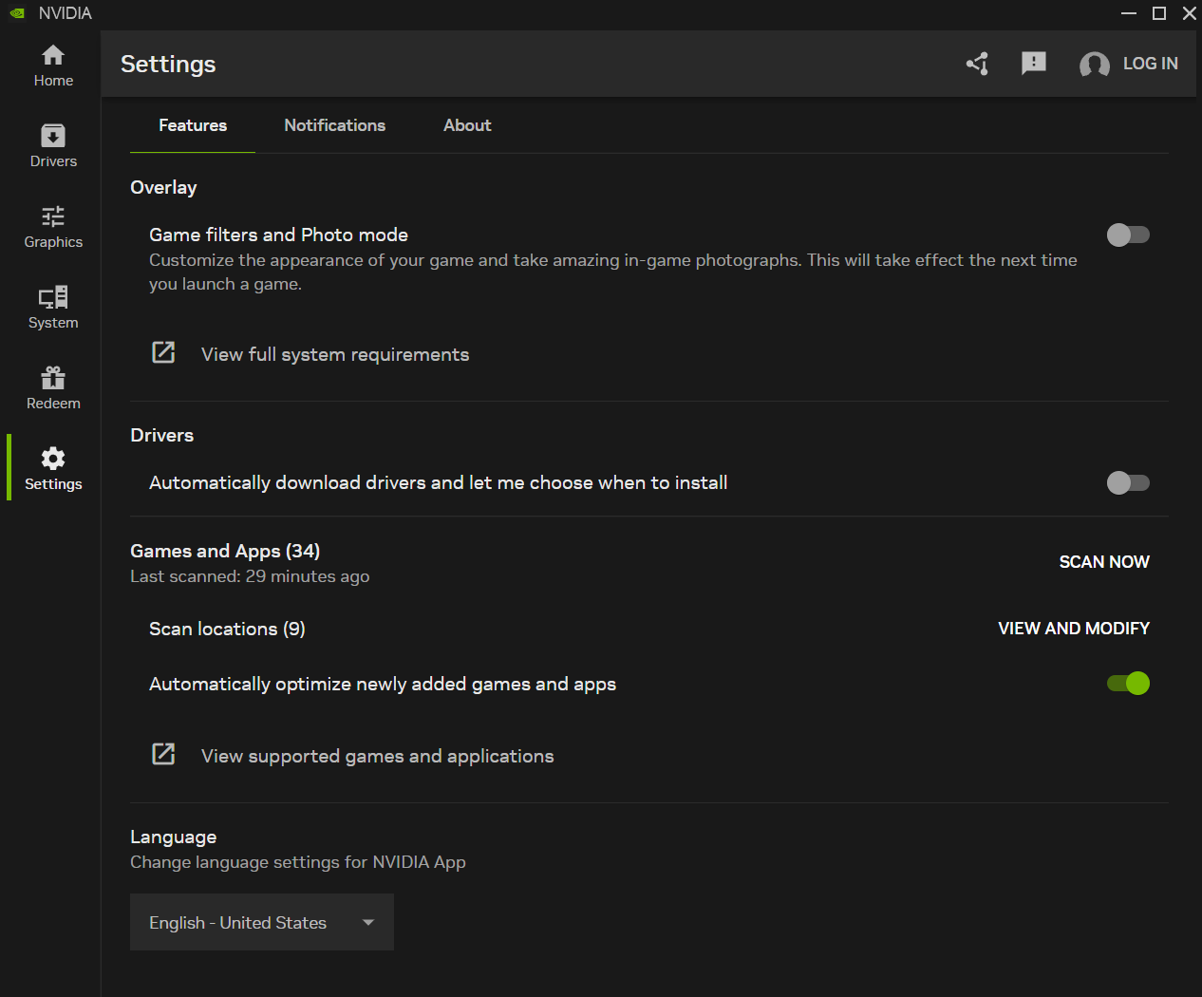Click the user avatar icon
Screen dimensions: 1202x997
1094,65
